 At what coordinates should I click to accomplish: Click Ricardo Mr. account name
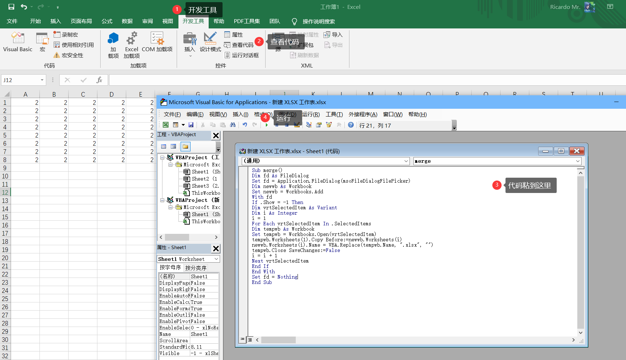pyautogui.click(x=565, y=7)
